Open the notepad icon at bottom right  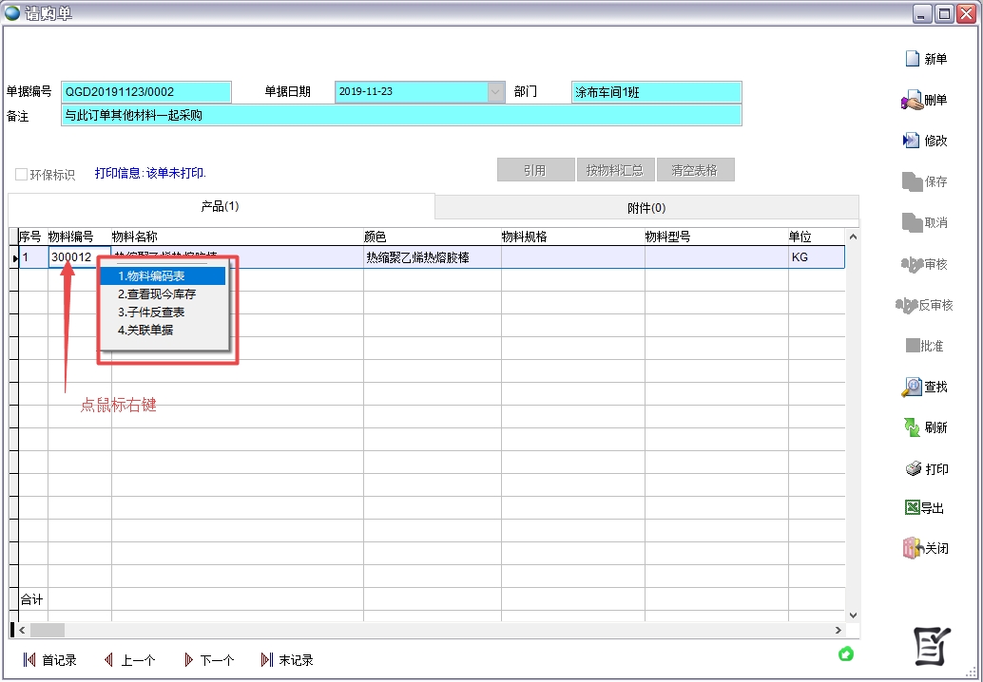pyautogui.click(x=931, y=646)
